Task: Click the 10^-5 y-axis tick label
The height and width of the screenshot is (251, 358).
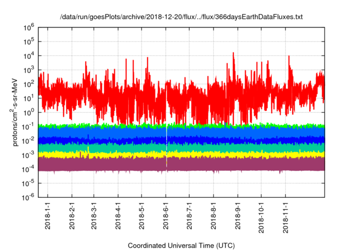Action: click(29, 184)
